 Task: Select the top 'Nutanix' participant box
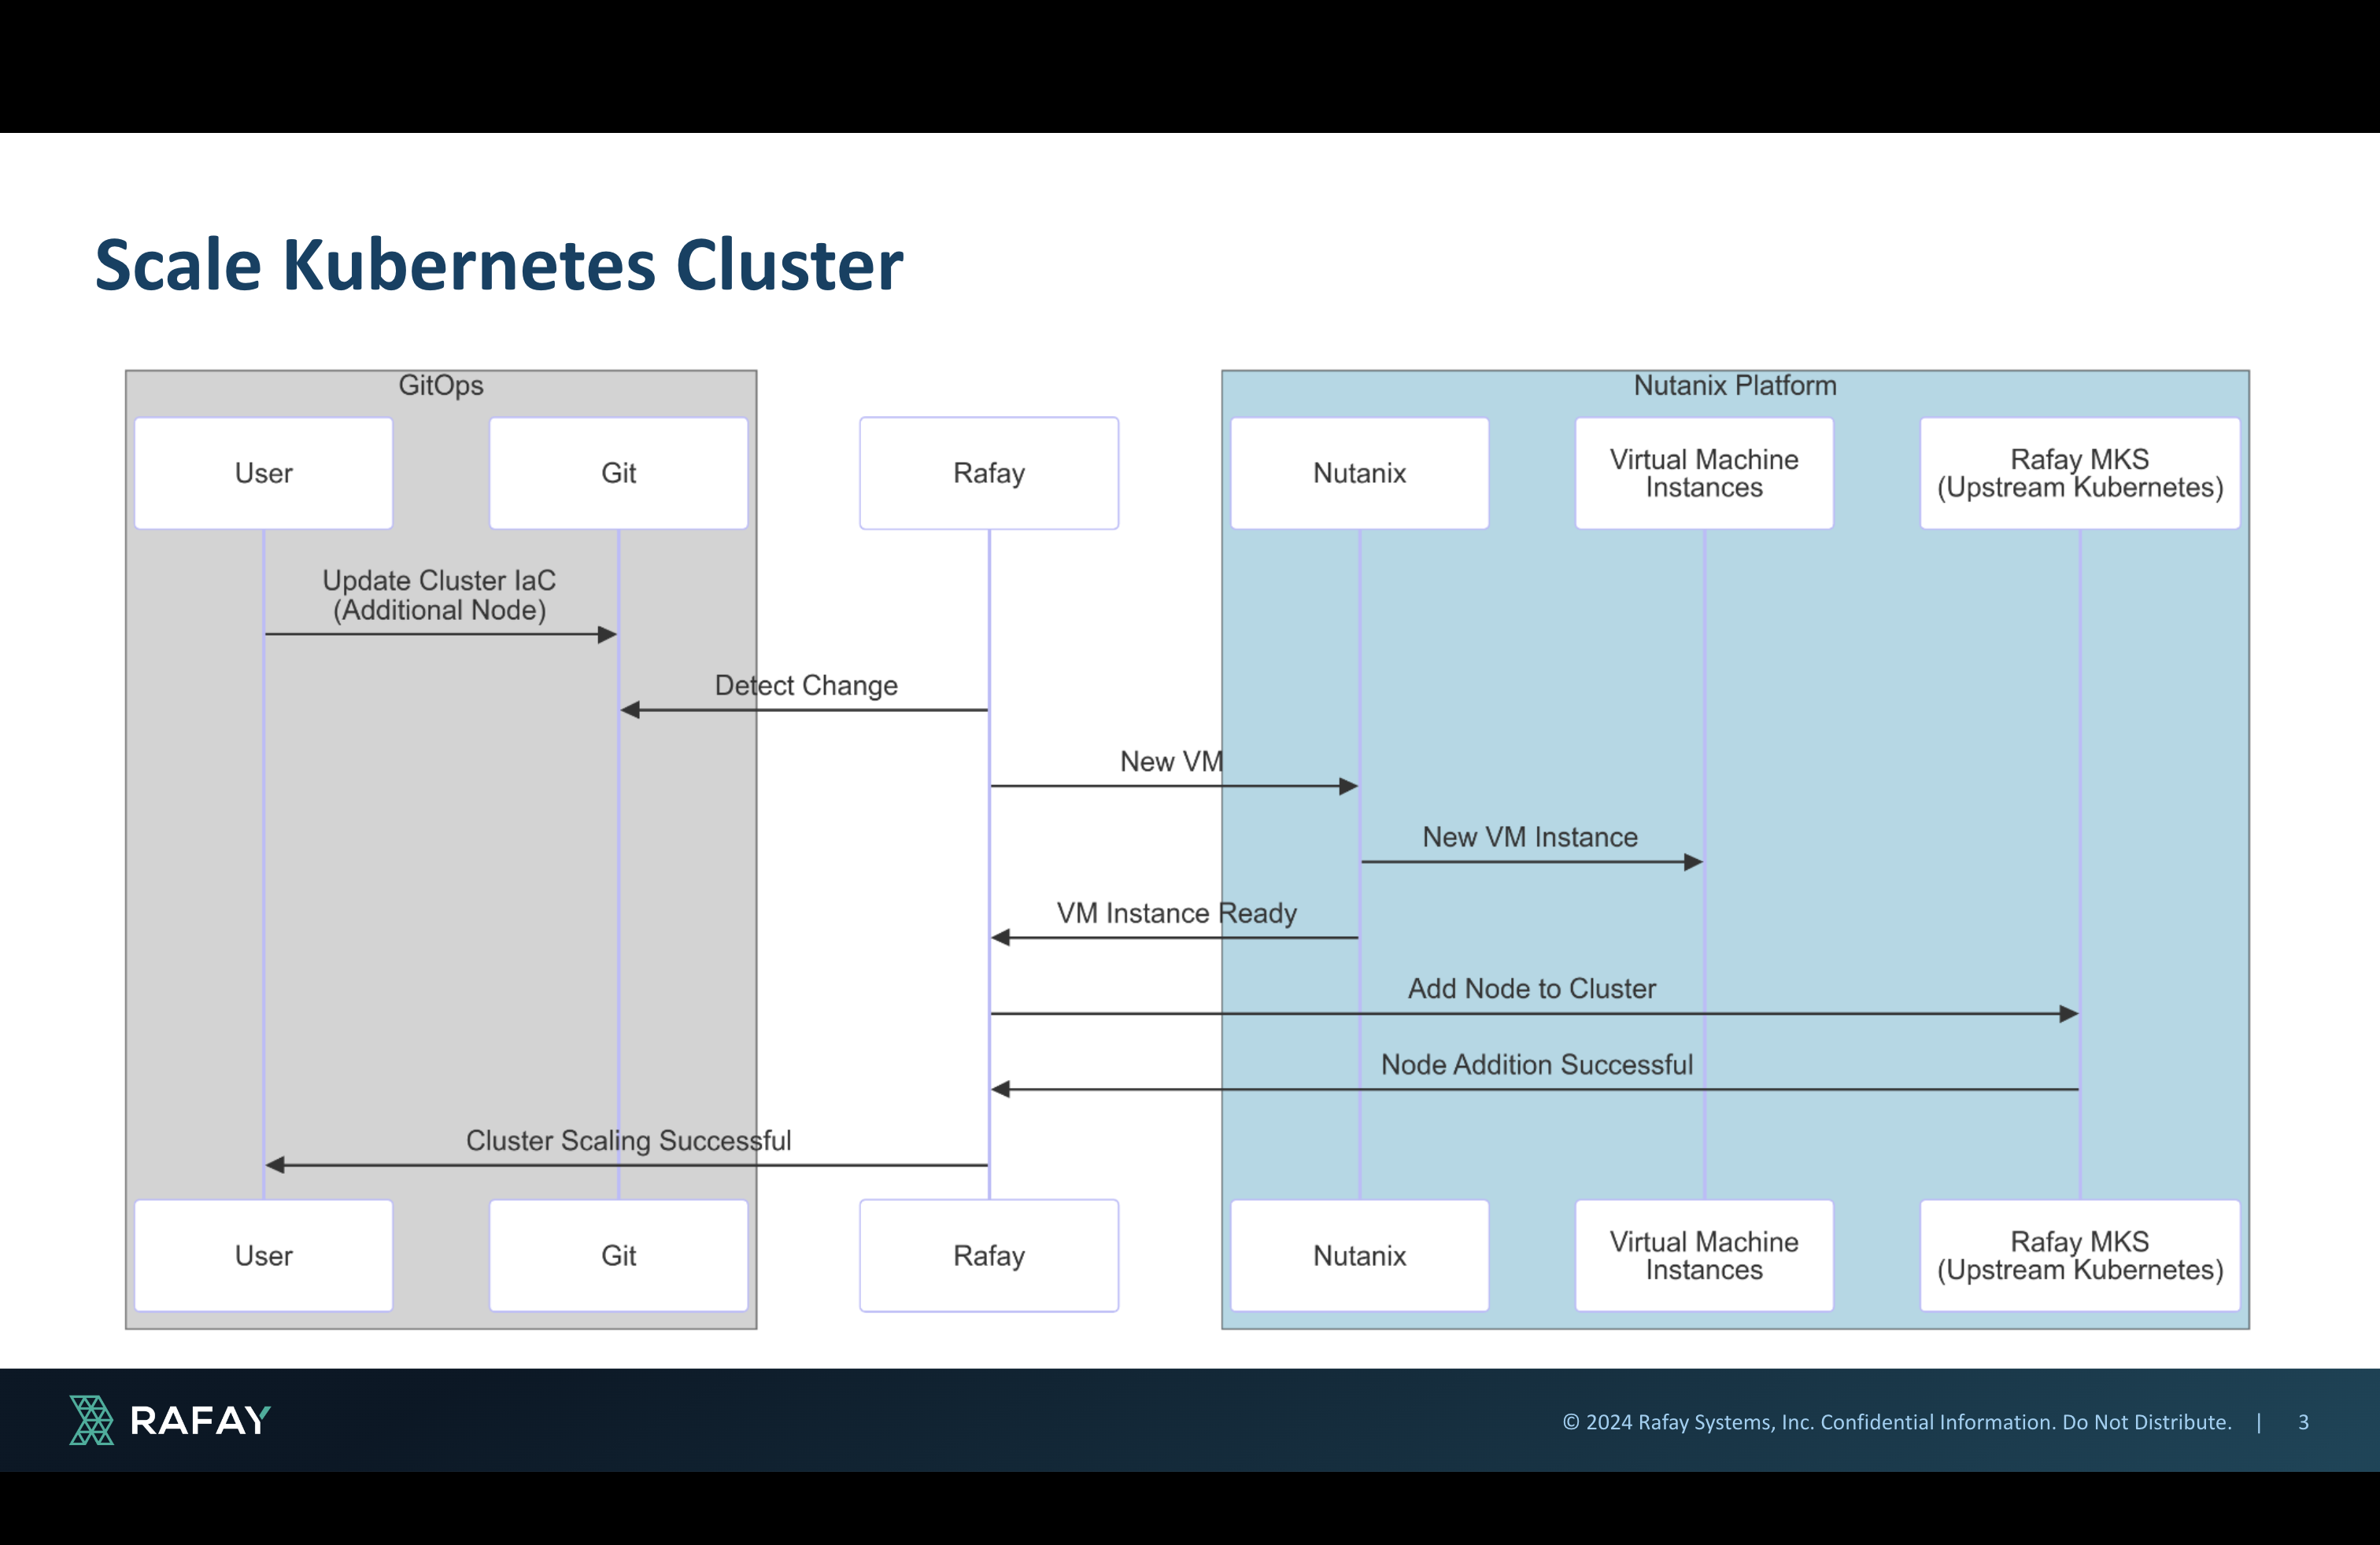coord(1360,473)
